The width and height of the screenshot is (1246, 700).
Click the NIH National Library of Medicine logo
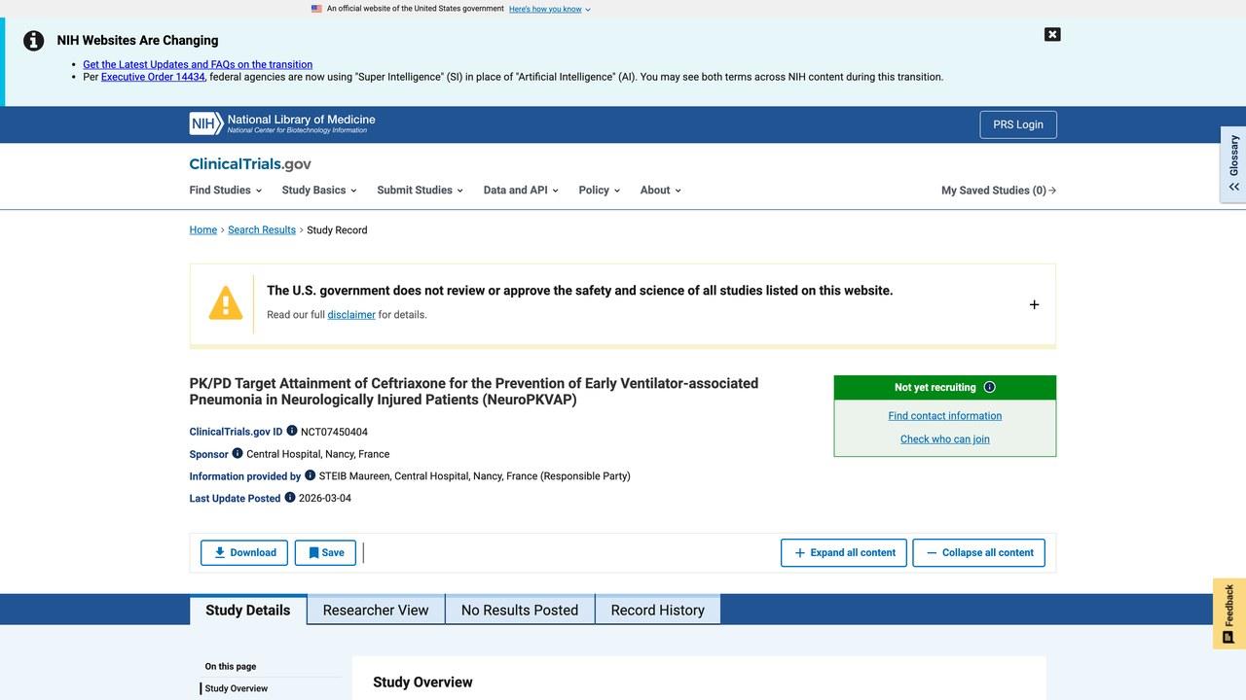[282, 123]
